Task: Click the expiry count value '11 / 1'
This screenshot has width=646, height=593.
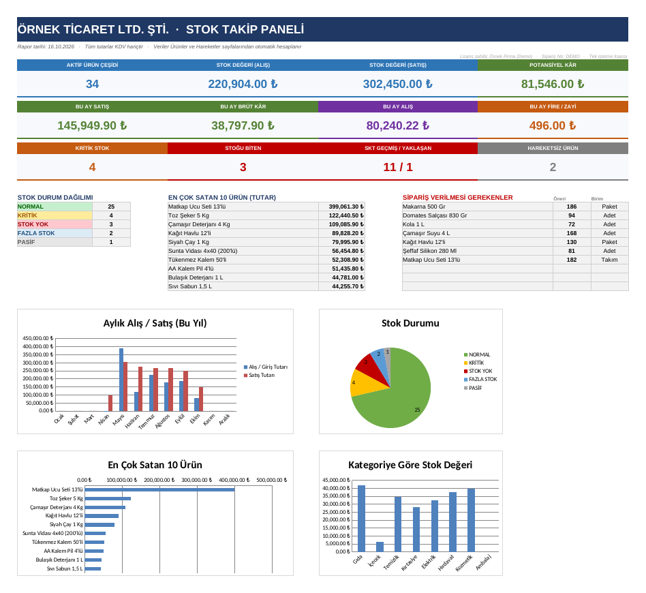Action: pyautogui.click(x=398, y=167)
